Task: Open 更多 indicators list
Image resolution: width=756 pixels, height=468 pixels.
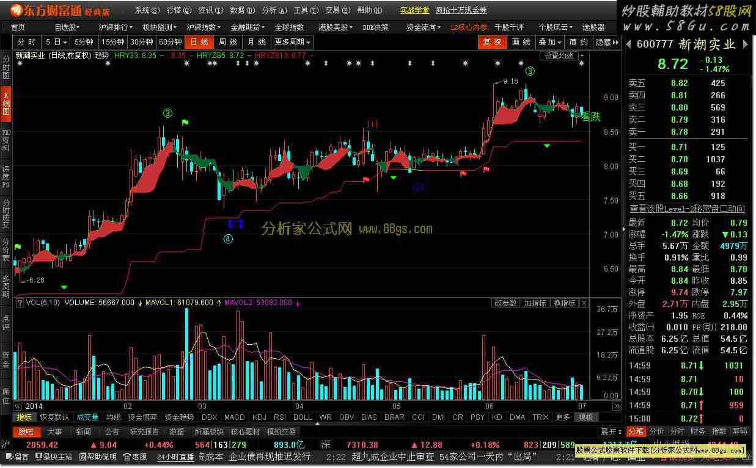Action: click(563, 417)
